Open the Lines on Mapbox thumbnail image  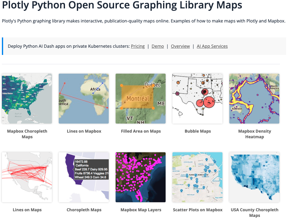pos(84,99)
